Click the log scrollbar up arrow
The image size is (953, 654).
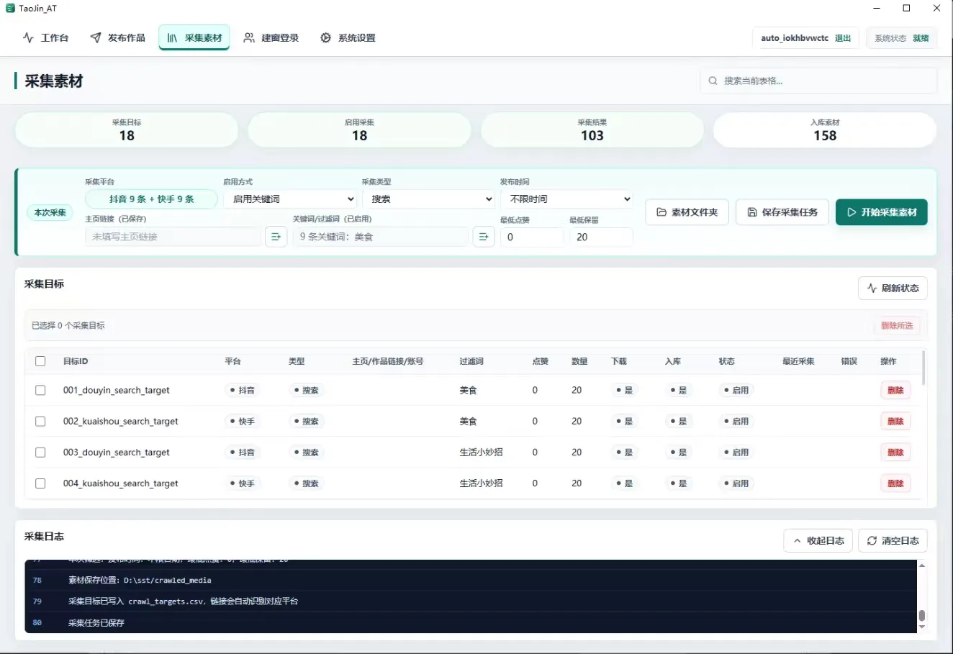pos(922,566)
